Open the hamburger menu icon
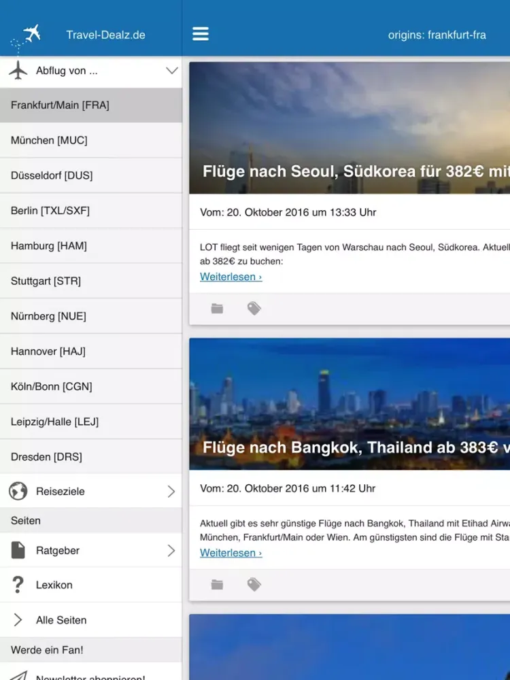510x680 pixels. [x=201, y=34]
